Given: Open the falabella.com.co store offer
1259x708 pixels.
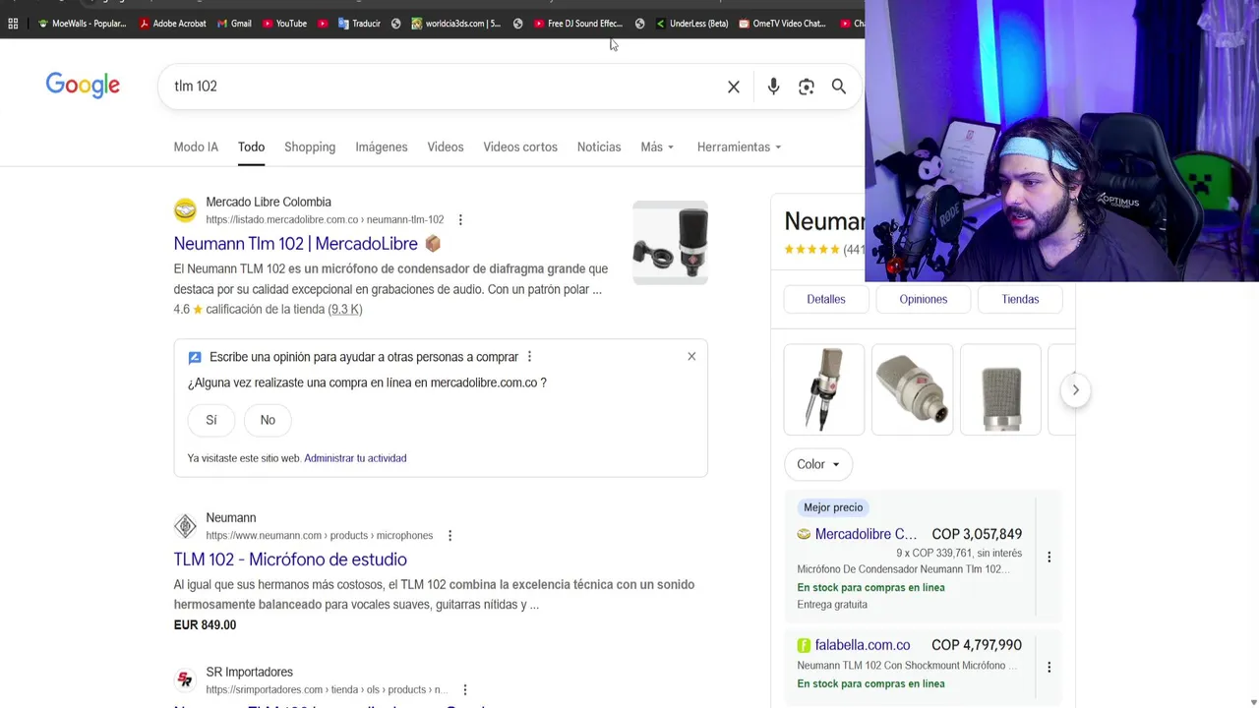Looking at the screenshot, I should click(863, 645).
